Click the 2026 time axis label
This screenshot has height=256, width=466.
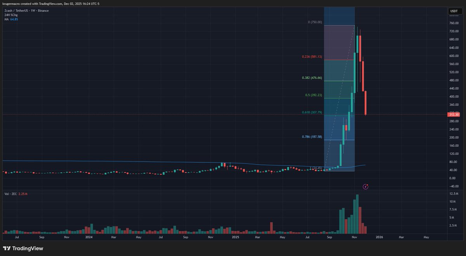[379, 237]
